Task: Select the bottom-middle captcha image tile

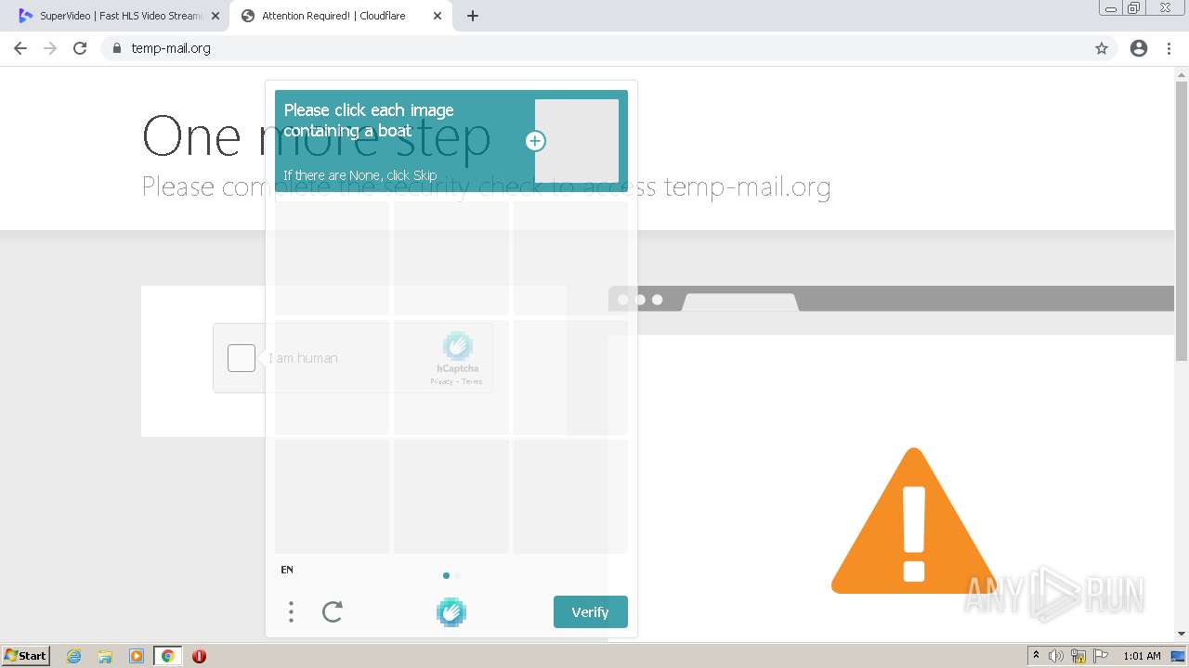Action: click(451, 496)
